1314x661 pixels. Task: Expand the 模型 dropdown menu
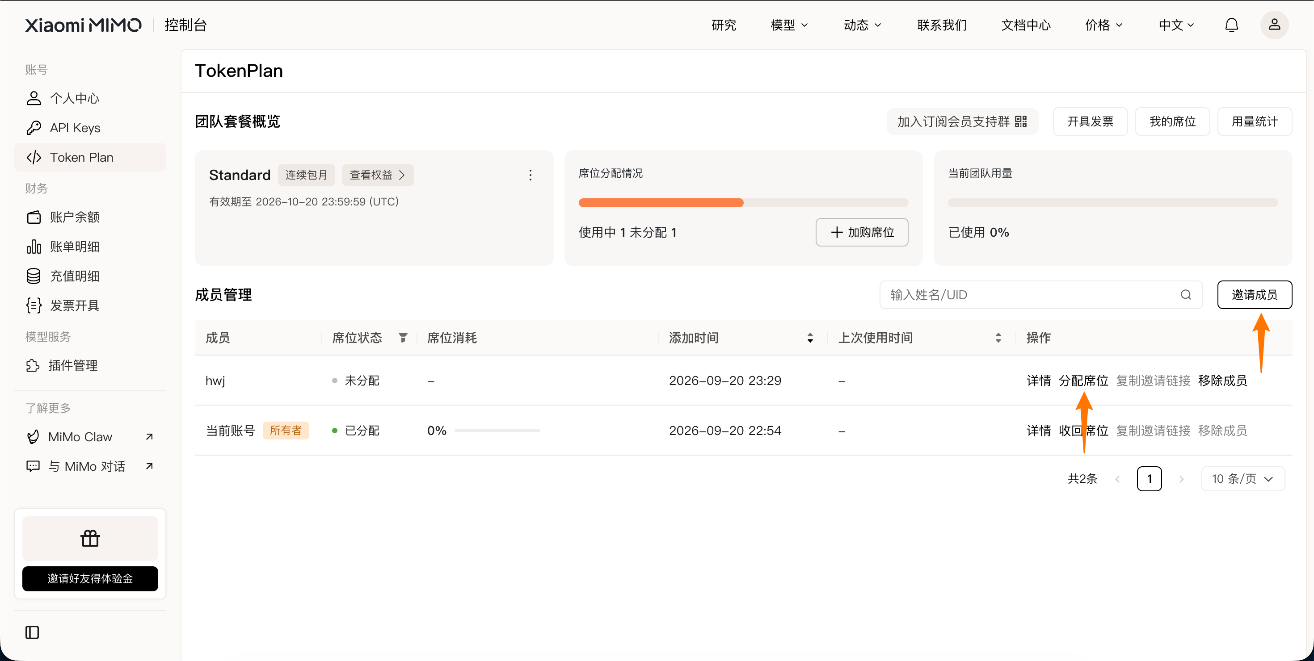tap(789, 25)
